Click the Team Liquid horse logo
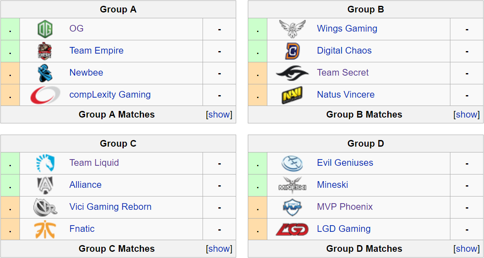This screenshot has height=258, width=484. (x=45, y=163)
